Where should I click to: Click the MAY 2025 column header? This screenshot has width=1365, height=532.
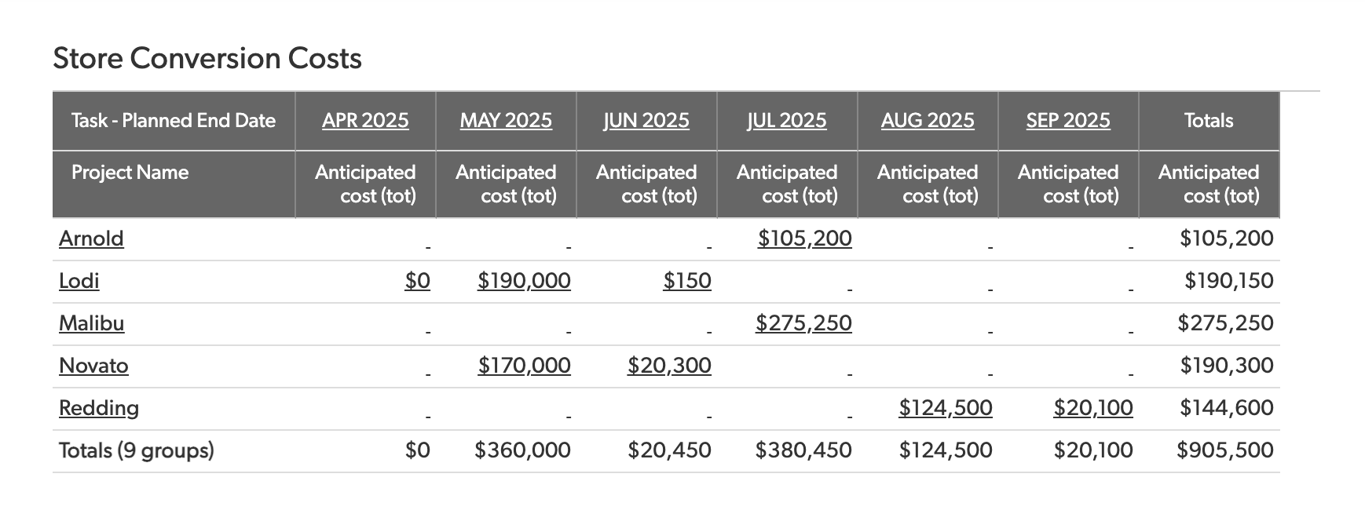(x=506, y=121)
